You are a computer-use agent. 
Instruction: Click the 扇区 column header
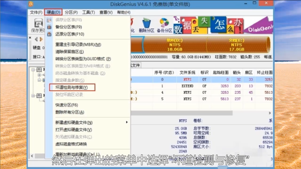[x=249, y=73]
